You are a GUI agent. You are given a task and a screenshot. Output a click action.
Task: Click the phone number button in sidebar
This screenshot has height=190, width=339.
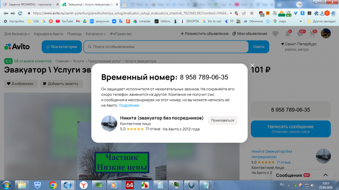click(291, 110)
